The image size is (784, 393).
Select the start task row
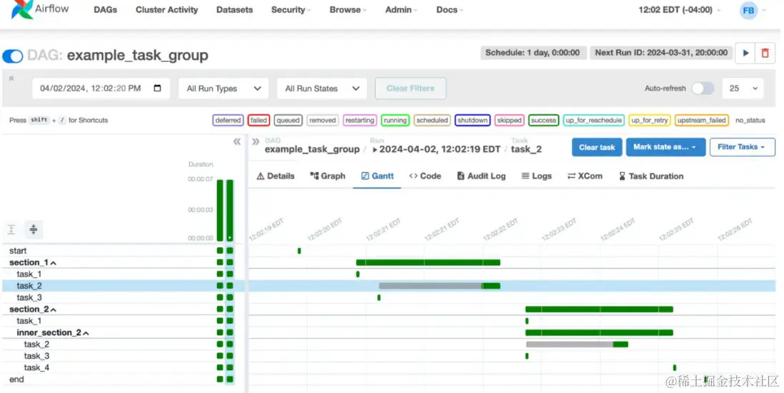(123, 250)
